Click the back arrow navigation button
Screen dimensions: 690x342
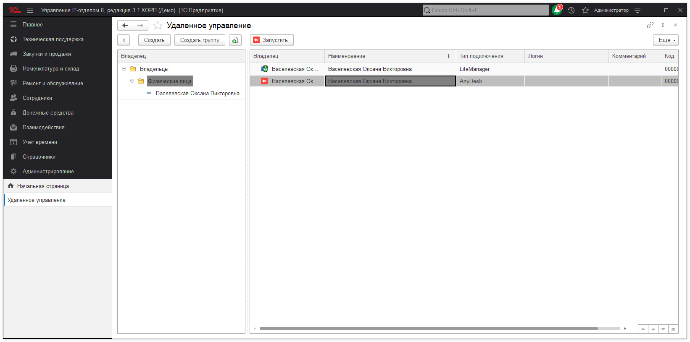coord(125,26)
